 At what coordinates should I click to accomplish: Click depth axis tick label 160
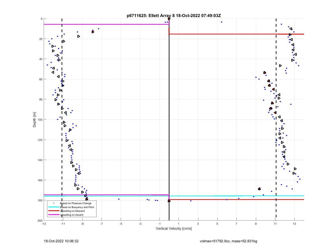pos(40,180)
